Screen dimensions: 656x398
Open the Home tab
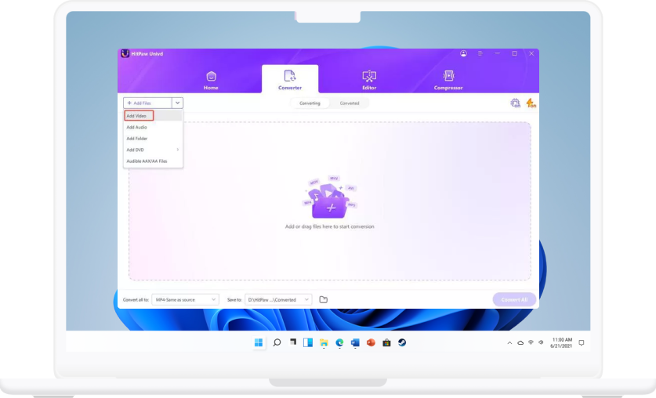click(x=211, y=80)
